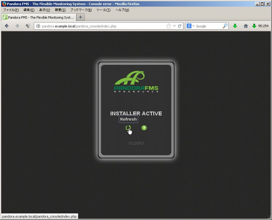This screenshot has height=220, width=272.
Task: Go forward with the forward arrow
Action: coord(17,26)
